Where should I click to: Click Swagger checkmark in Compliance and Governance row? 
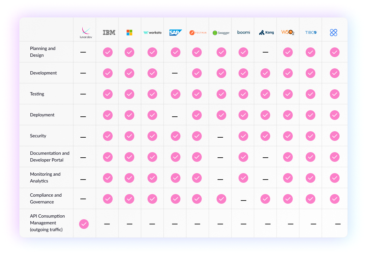click(221, 199)
